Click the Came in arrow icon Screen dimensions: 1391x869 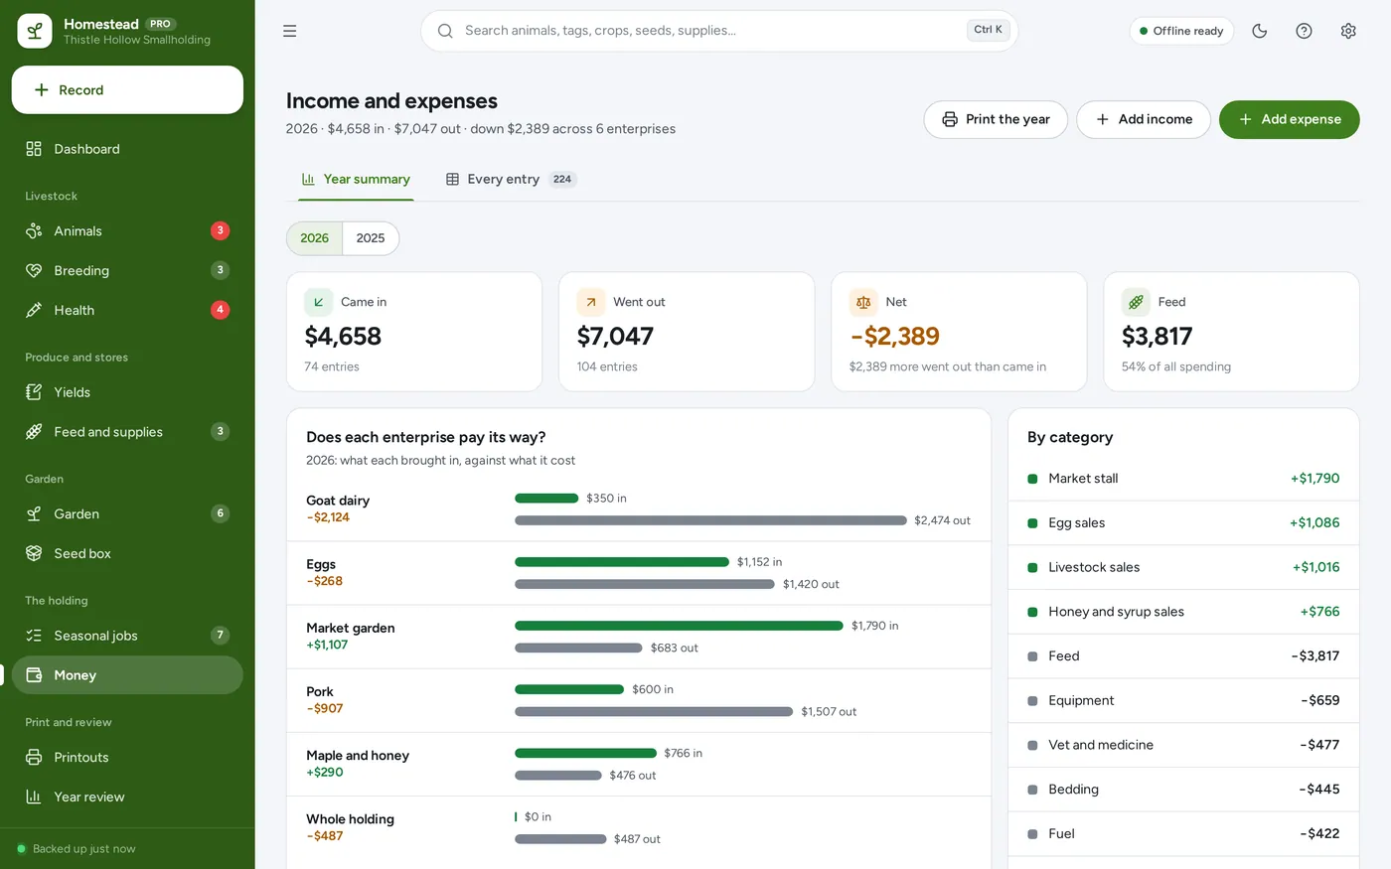tap(319, 302)
